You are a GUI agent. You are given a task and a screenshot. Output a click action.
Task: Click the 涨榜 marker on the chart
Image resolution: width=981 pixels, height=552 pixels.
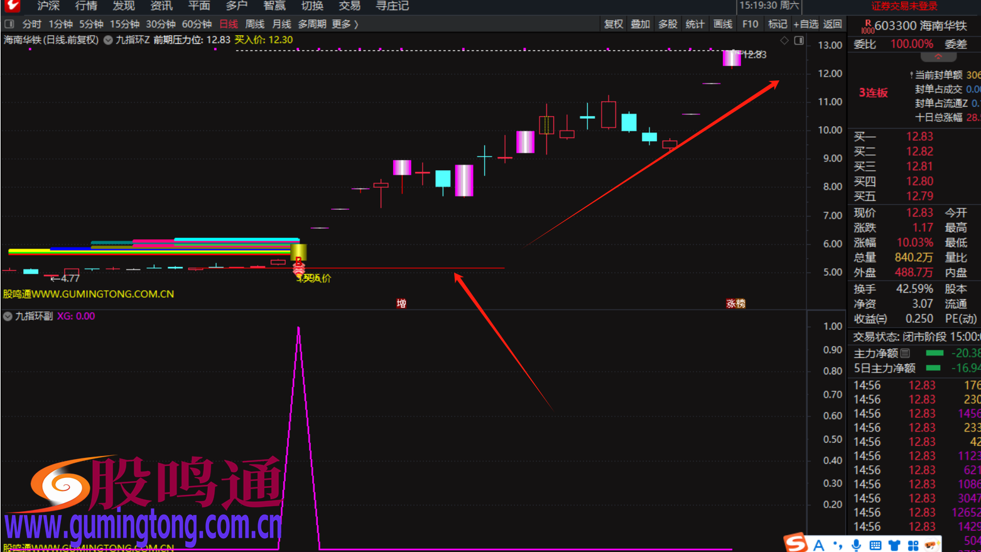click(x=735, y=303)
